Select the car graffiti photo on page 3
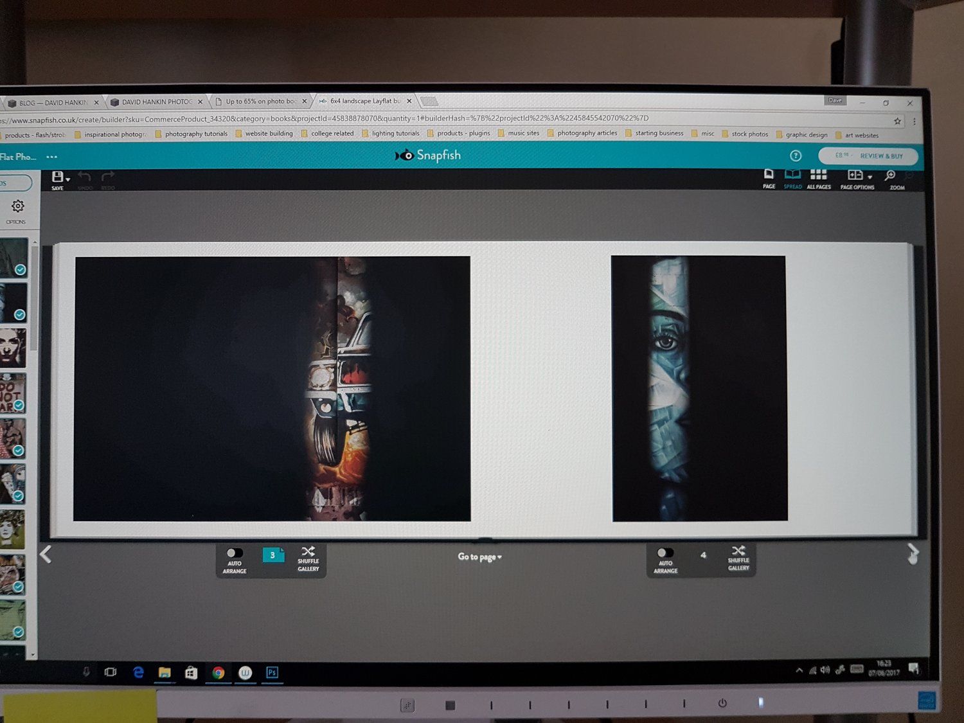Screen dimensions: 964x723 pyautogui.click(x=272, y=389)
